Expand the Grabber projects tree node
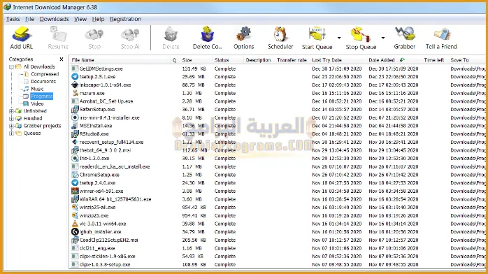Image resolution: width=488 pixels, height=274 pixels. coord(11,126)
